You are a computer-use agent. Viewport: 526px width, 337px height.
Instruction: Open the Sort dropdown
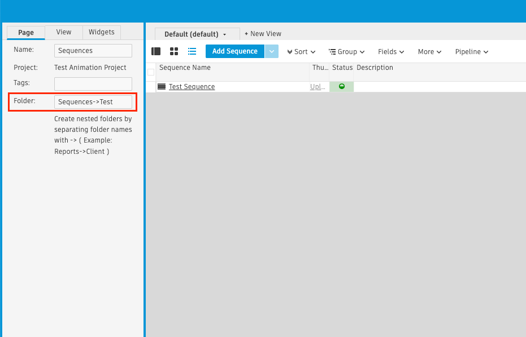tap(301, 51)
